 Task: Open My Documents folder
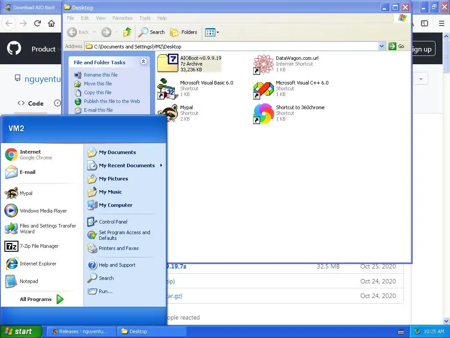pyautogui.click(x=125, y=152)
